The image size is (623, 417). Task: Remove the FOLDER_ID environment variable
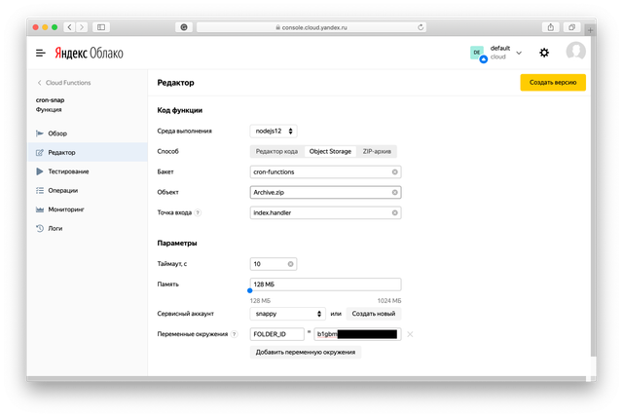click(410, 334)
